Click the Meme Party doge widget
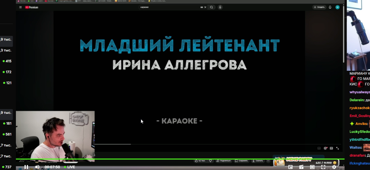Image resolution: width=370 pixels, height=170 pixels. [306, 161]
